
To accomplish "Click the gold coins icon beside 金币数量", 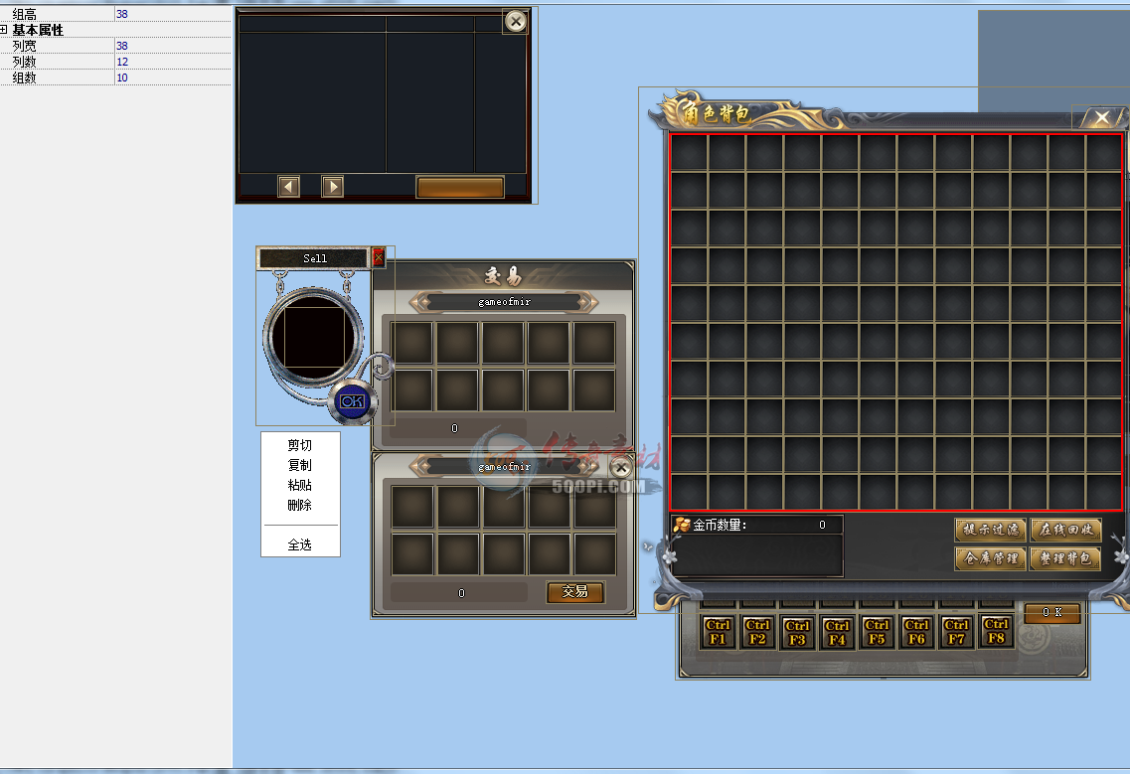I will coord(682,525).
